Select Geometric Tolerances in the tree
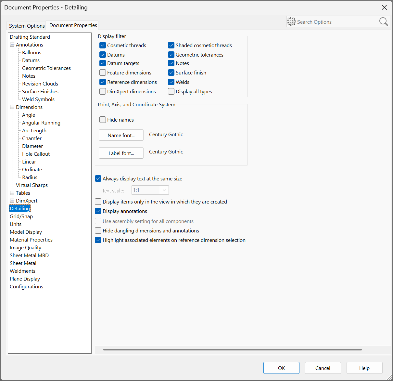The width and height of the screenshot is (393, 381). [46, 68]
